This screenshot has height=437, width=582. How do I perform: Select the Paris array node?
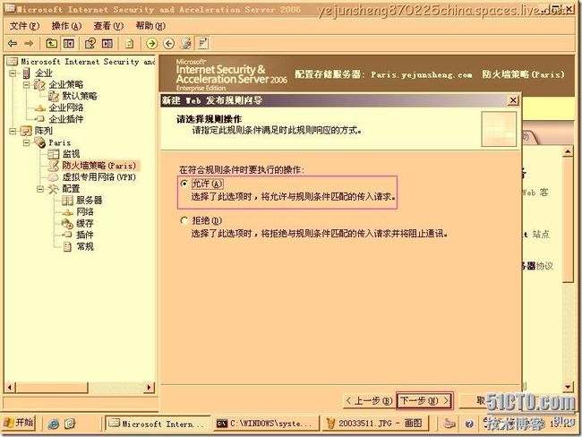[60, 142]
